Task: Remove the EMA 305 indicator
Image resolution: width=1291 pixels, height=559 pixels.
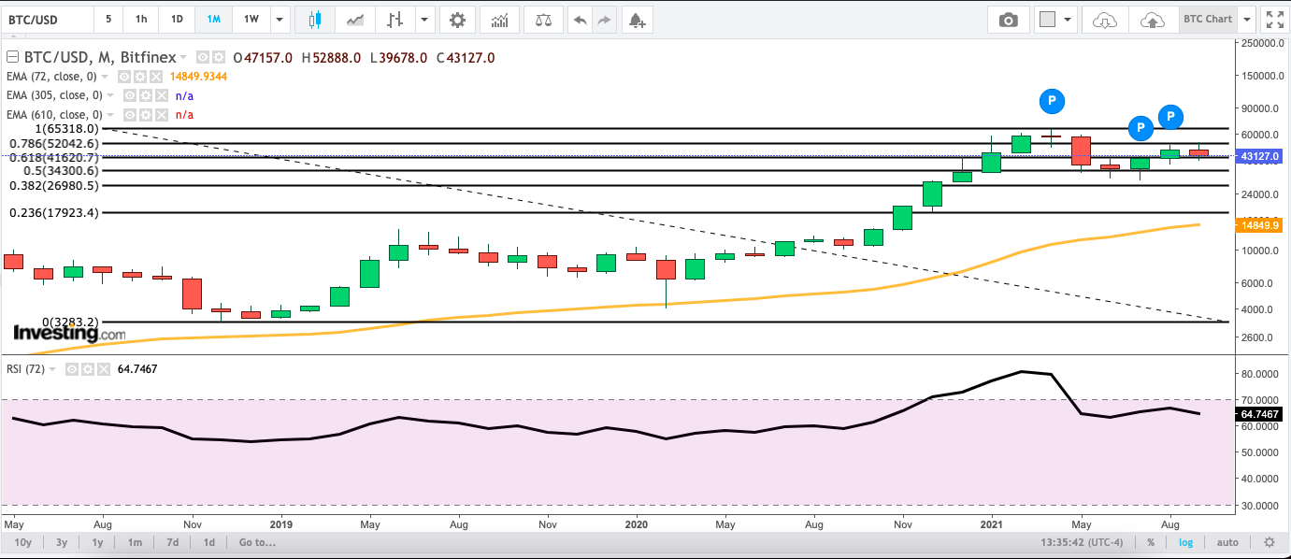Action: click(164, 95)
